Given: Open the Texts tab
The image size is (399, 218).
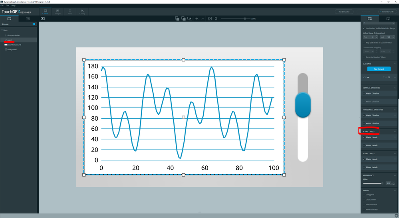Looking at the screenshot, I should [70, 12].
